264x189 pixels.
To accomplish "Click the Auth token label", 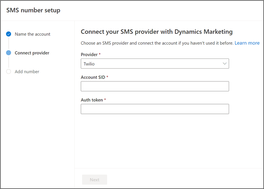I will 92,100.
